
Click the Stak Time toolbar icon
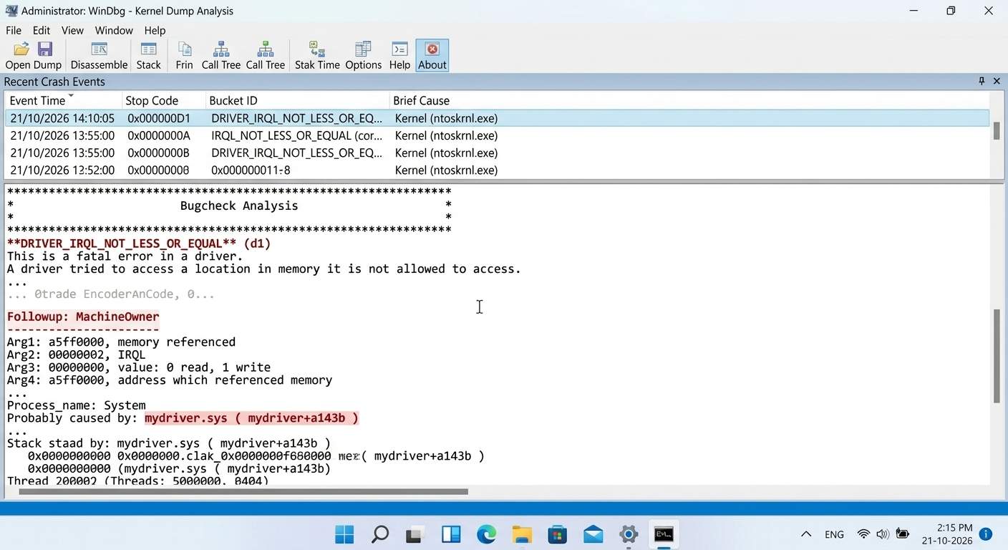317,56
